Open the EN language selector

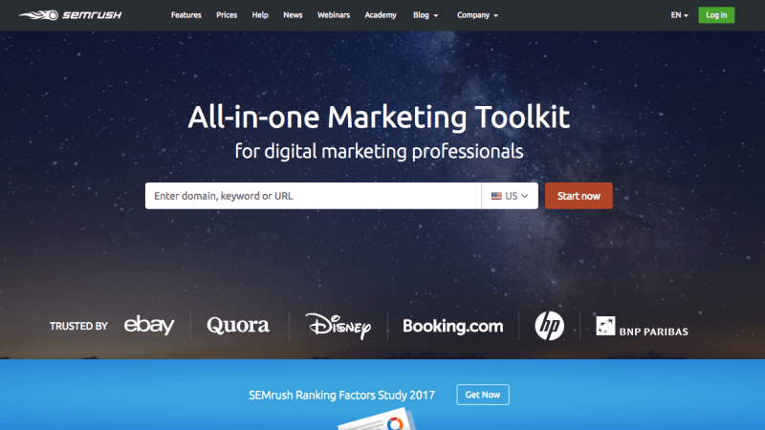679,15
